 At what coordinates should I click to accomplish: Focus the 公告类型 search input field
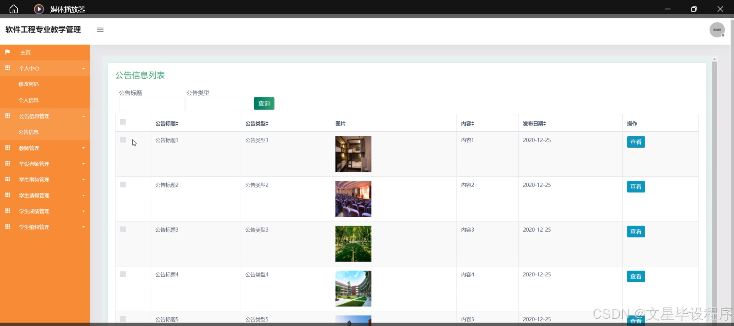click(x=219, y=104)
